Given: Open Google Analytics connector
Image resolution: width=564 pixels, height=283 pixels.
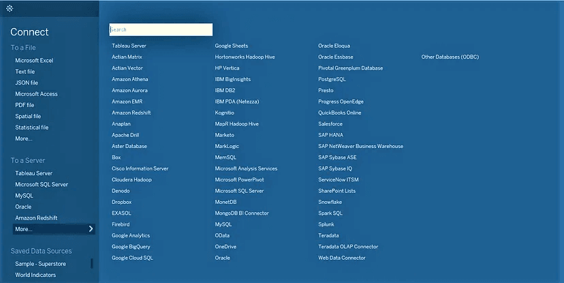Looking at the screenshot, I should pyautogui.click(x=131, y=235).
